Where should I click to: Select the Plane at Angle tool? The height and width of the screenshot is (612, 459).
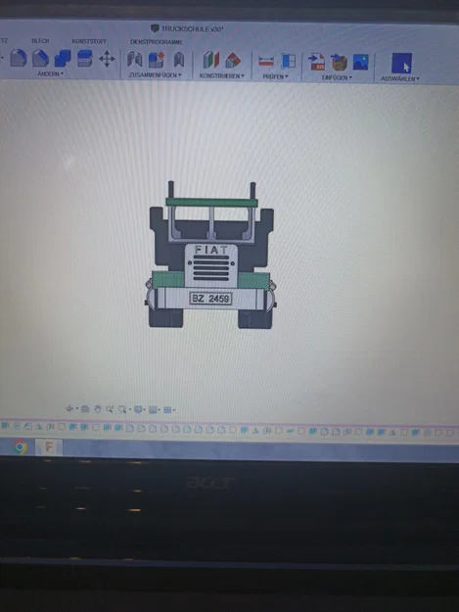[233, 61]
